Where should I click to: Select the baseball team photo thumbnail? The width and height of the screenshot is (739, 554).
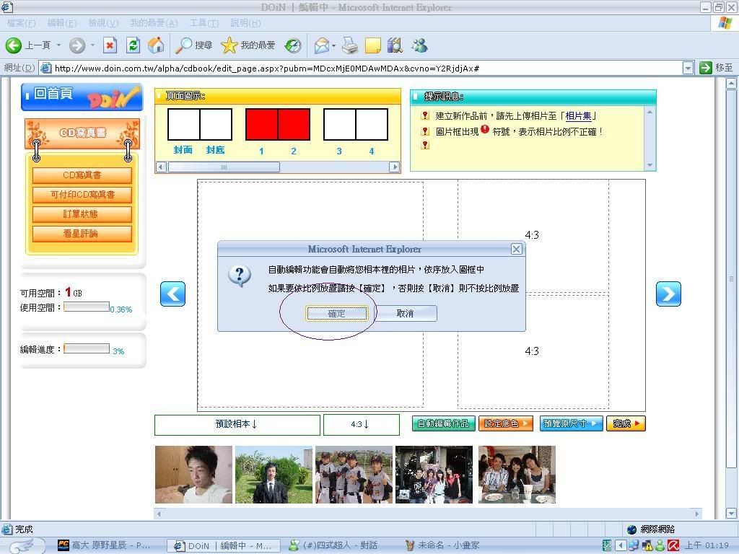(x=354, y=474)
